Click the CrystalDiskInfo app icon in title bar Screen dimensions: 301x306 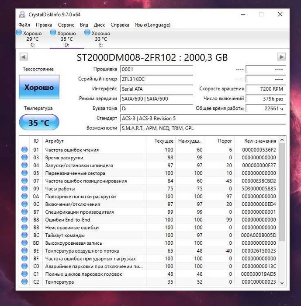(22, 14)
